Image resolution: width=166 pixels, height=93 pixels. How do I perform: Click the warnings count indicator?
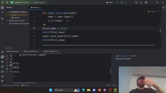(151, 11)
